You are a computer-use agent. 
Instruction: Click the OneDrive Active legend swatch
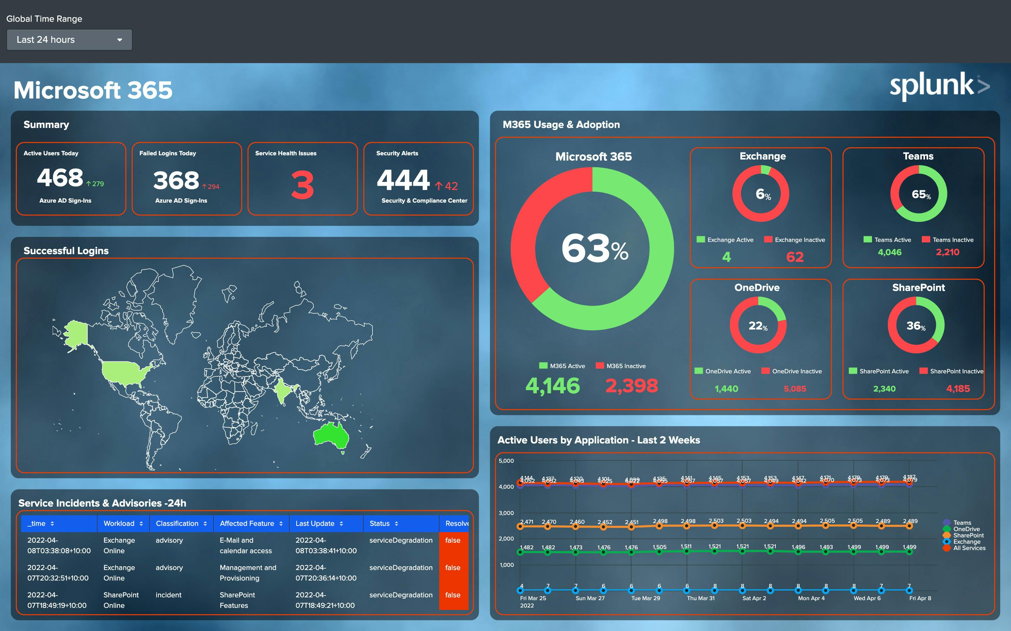tap(699, 371)
